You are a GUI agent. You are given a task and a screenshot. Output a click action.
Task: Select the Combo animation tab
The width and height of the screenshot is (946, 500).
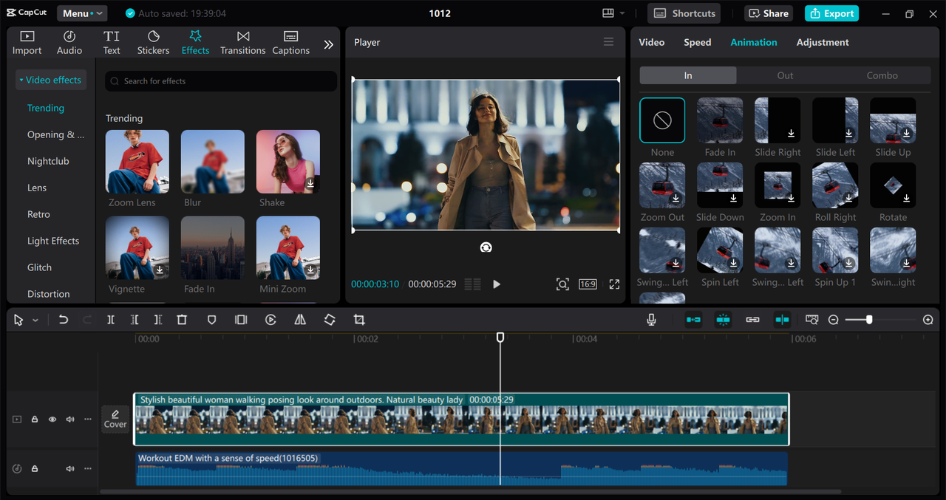(882, 75)
